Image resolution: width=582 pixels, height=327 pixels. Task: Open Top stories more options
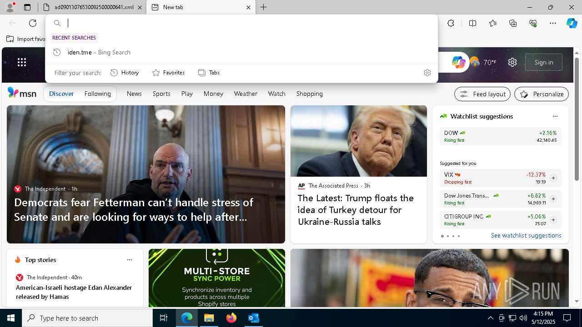coord(130,260)
